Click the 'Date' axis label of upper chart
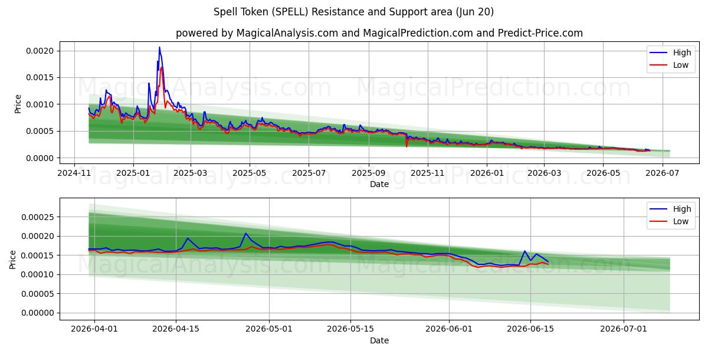The width and height of the screenshot is (708, 354). 379,184
